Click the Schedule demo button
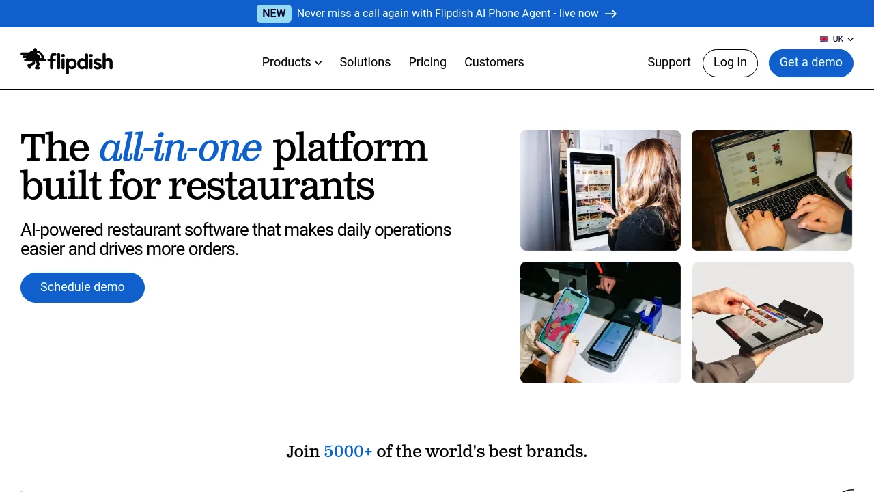Image resolution: width=874 pixels, height=492 pixels. (x=82, y=287)
